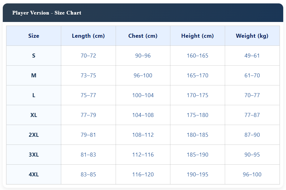Click the Player Version - Size Chart title
286x190 pixels.
pos(47,13)
